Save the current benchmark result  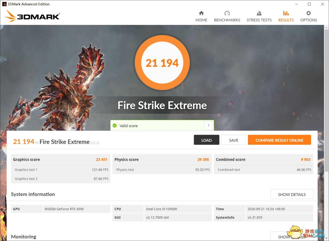[x=234, y=140]
